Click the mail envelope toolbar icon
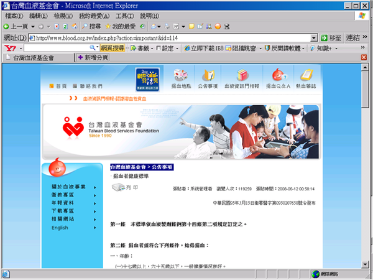 coord(154,26)
